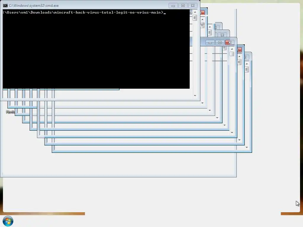Viewport: 303px width, 227px height.
Task: Maximize the background window showing all three caption buttons
Action: click(220, 43)
